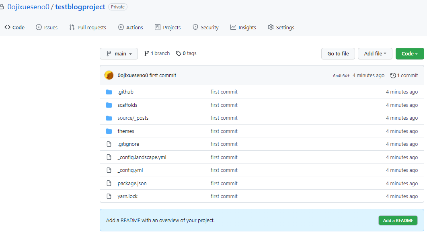The height and width of the screenshot is (241, 427).
Task: View the 1 branch link
Action: click(x=157, y=53)
